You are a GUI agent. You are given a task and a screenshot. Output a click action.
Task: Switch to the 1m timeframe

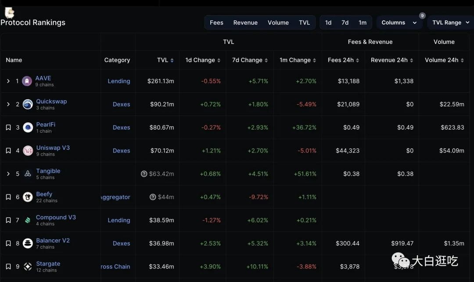click(x=363, y=23)
